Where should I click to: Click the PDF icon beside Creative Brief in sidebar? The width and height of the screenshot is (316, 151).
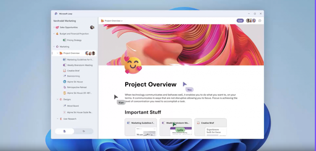pyautogui.click(x=64, y=71)
